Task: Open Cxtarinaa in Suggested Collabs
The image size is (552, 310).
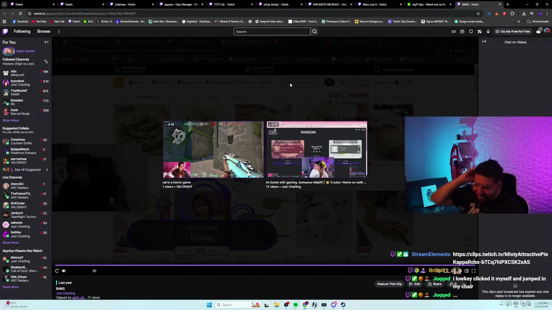Action: (x=25, y=141)
